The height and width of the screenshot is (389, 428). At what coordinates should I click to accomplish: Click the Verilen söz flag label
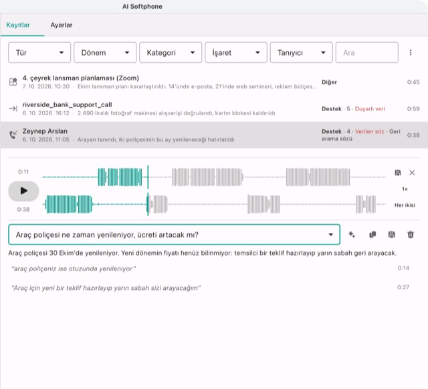[x=370, y=131]
